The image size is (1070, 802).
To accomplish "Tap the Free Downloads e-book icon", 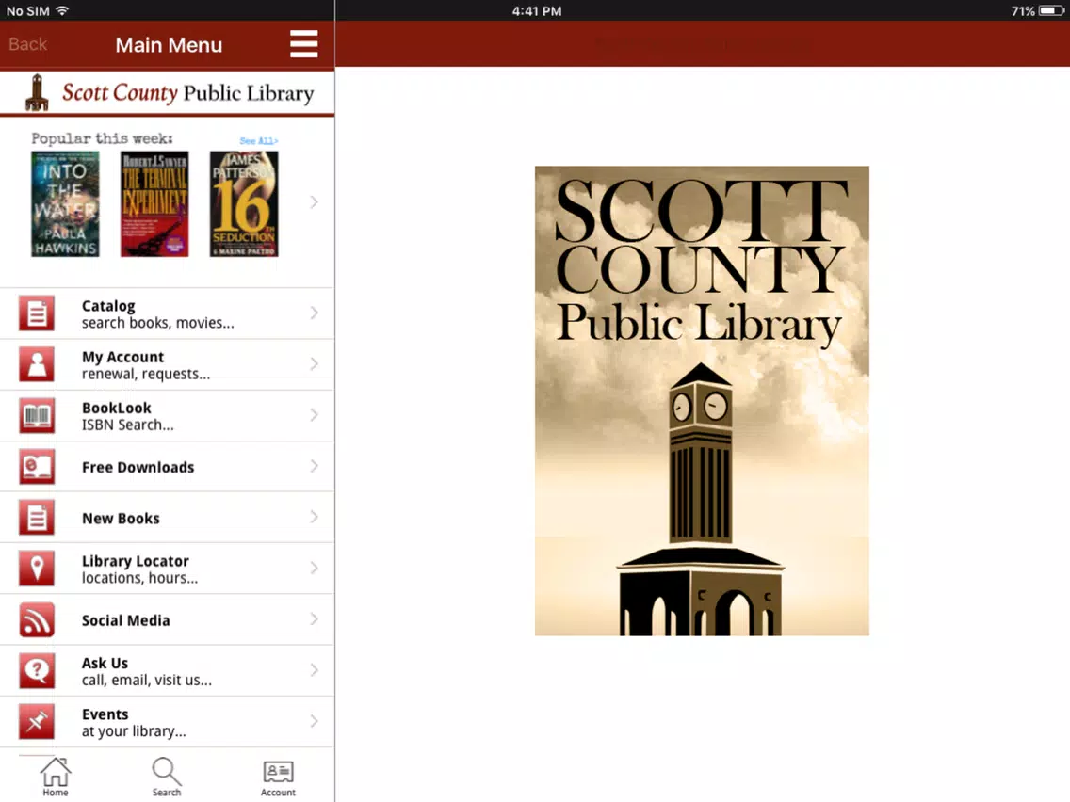I will [37, 467].
